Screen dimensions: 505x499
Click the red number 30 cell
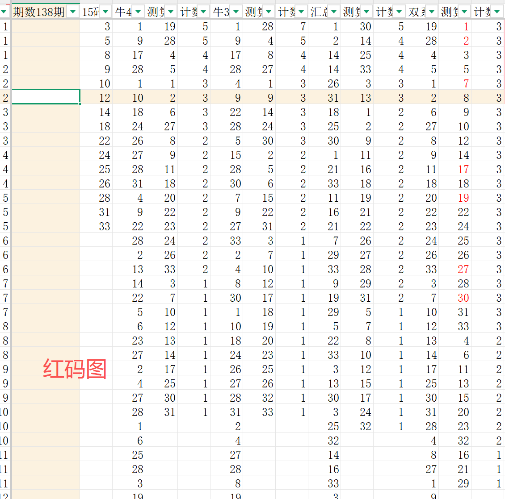point(455,298)
